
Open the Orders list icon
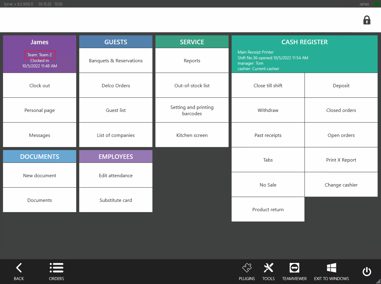pos(56,268)
